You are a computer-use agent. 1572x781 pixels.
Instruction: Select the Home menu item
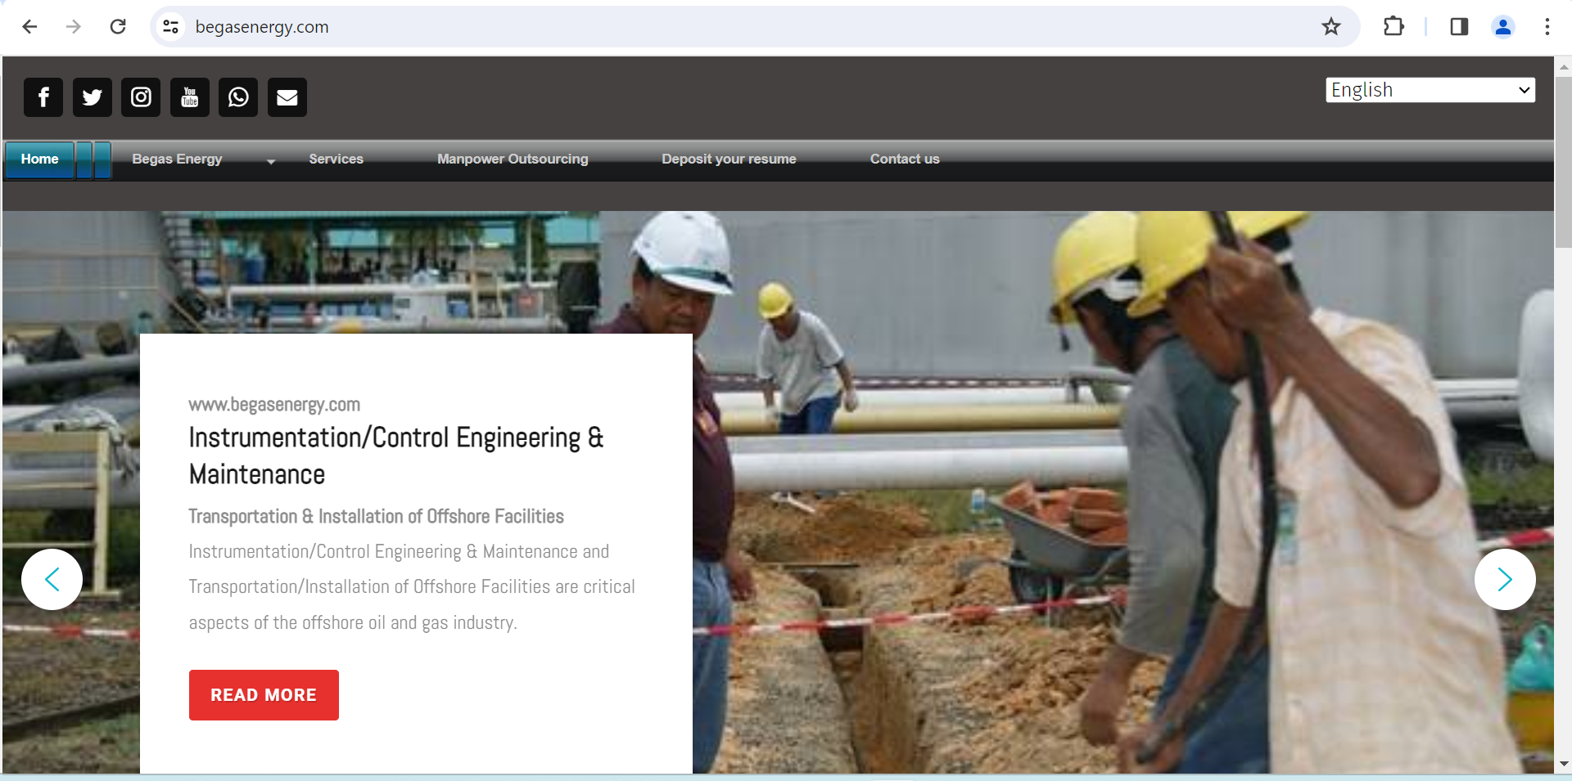coord(40,159)
